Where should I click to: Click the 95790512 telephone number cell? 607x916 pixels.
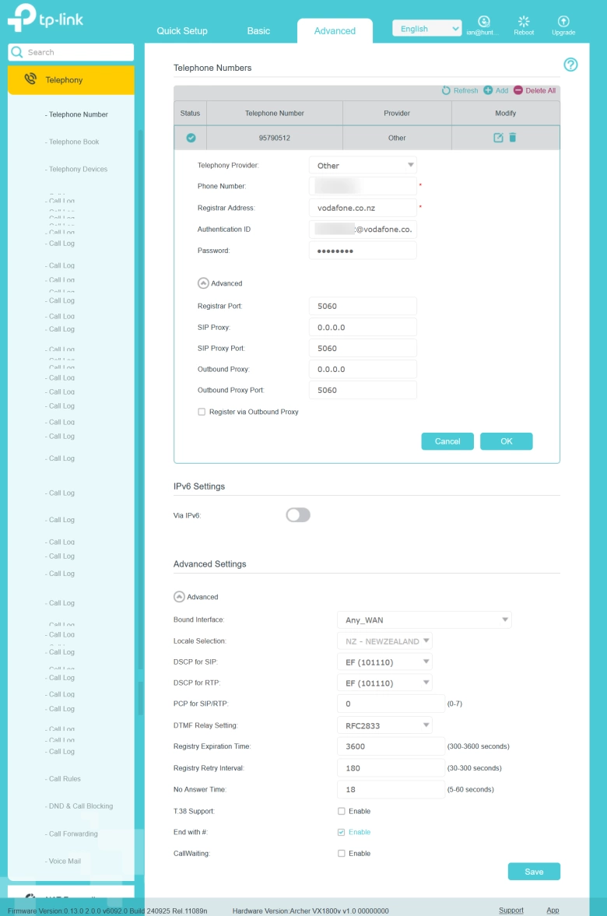pyautogui.click(x=274, y=138)
